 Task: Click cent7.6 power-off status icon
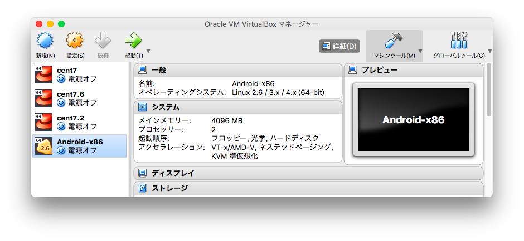61,103
